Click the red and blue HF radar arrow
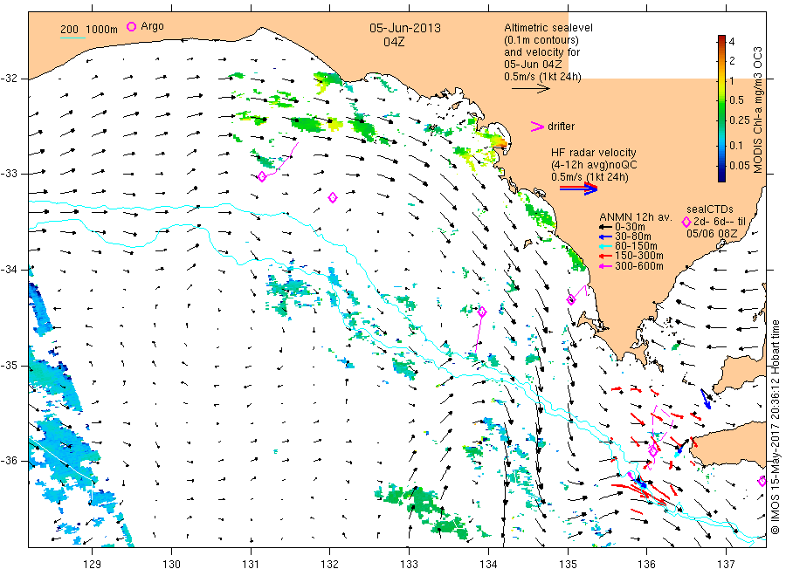The height and width of the screenshot is (576, 786). [578, 189]
